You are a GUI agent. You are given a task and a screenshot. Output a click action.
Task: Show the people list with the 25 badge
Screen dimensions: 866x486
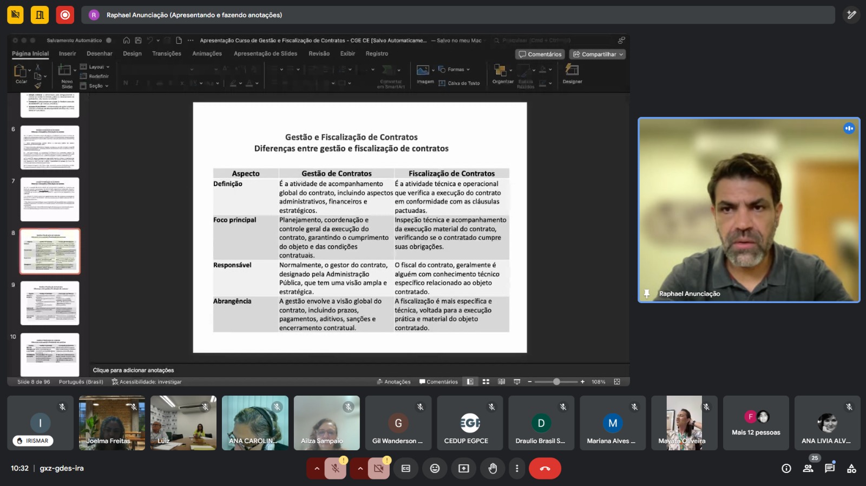(808, 469)
